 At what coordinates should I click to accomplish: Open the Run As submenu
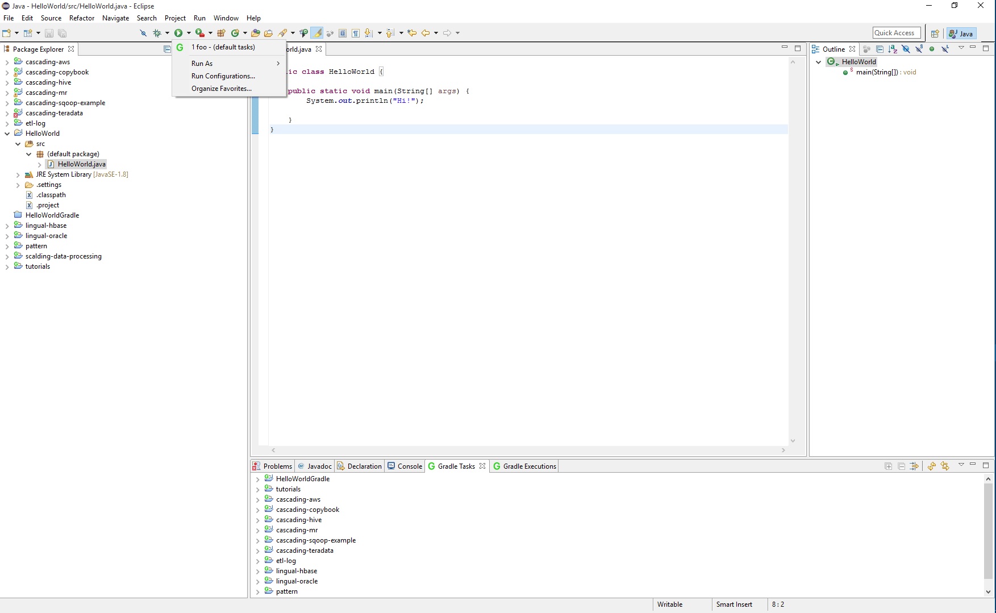[x=229, y=63]
